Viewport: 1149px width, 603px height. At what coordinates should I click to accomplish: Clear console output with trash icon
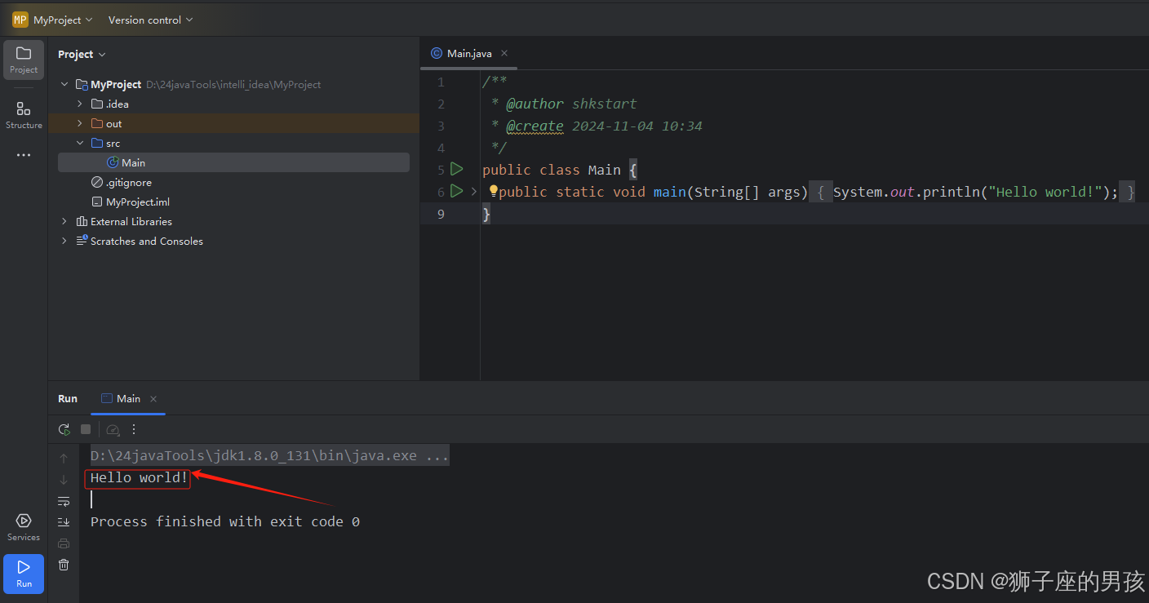(64, 565)
